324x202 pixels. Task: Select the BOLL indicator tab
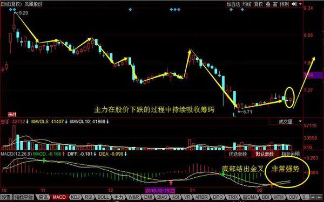[x=103, y=197]
